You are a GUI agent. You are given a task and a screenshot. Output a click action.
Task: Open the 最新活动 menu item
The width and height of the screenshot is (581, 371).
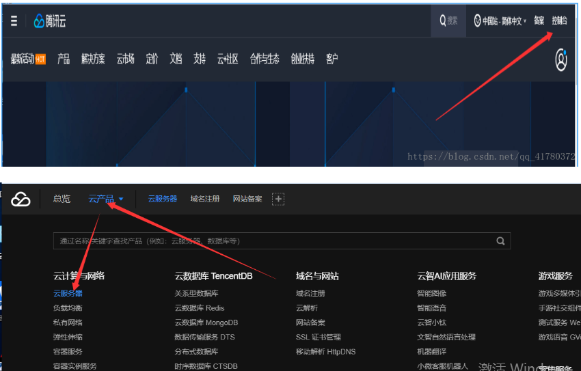pyautogui.click(x=23, y=59)
